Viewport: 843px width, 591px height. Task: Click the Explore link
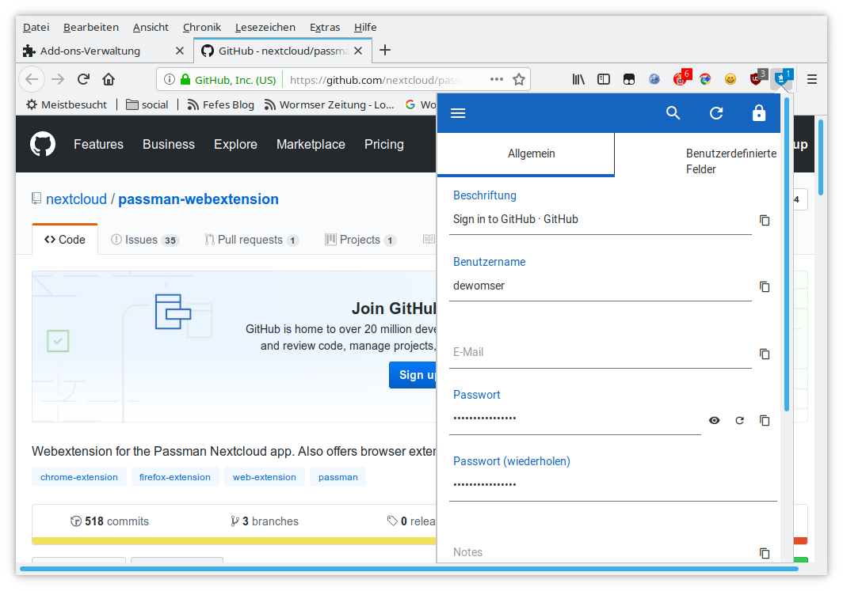235,145
